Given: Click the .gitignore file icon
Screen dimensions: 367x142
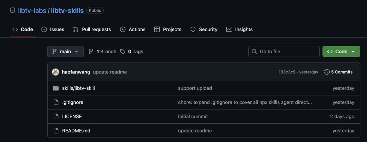Looking at the screenshot, I should (56, 102).
